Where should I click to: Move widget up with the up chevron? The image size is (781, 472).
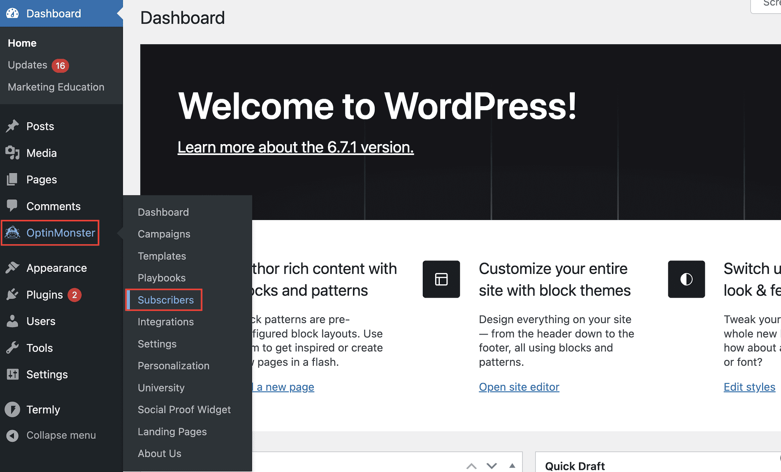(x=472, y=466)
